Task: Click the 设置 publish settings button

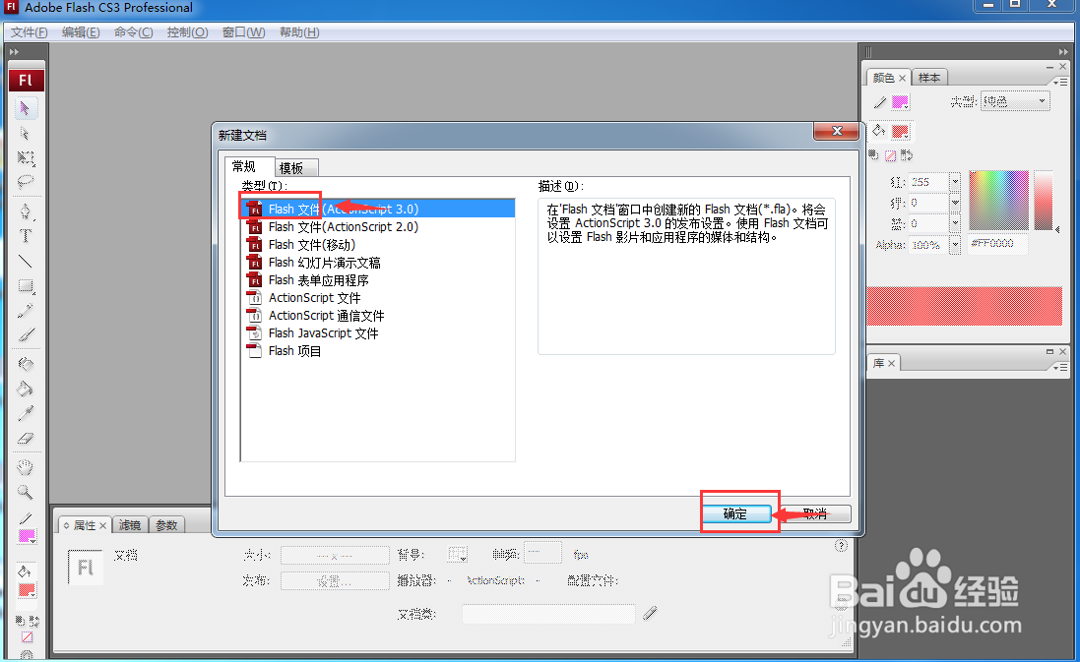Action: pos(335,581)
